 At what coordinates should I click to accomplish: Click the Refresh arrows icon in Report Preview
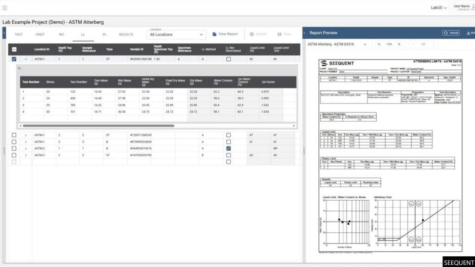point(446,33)
